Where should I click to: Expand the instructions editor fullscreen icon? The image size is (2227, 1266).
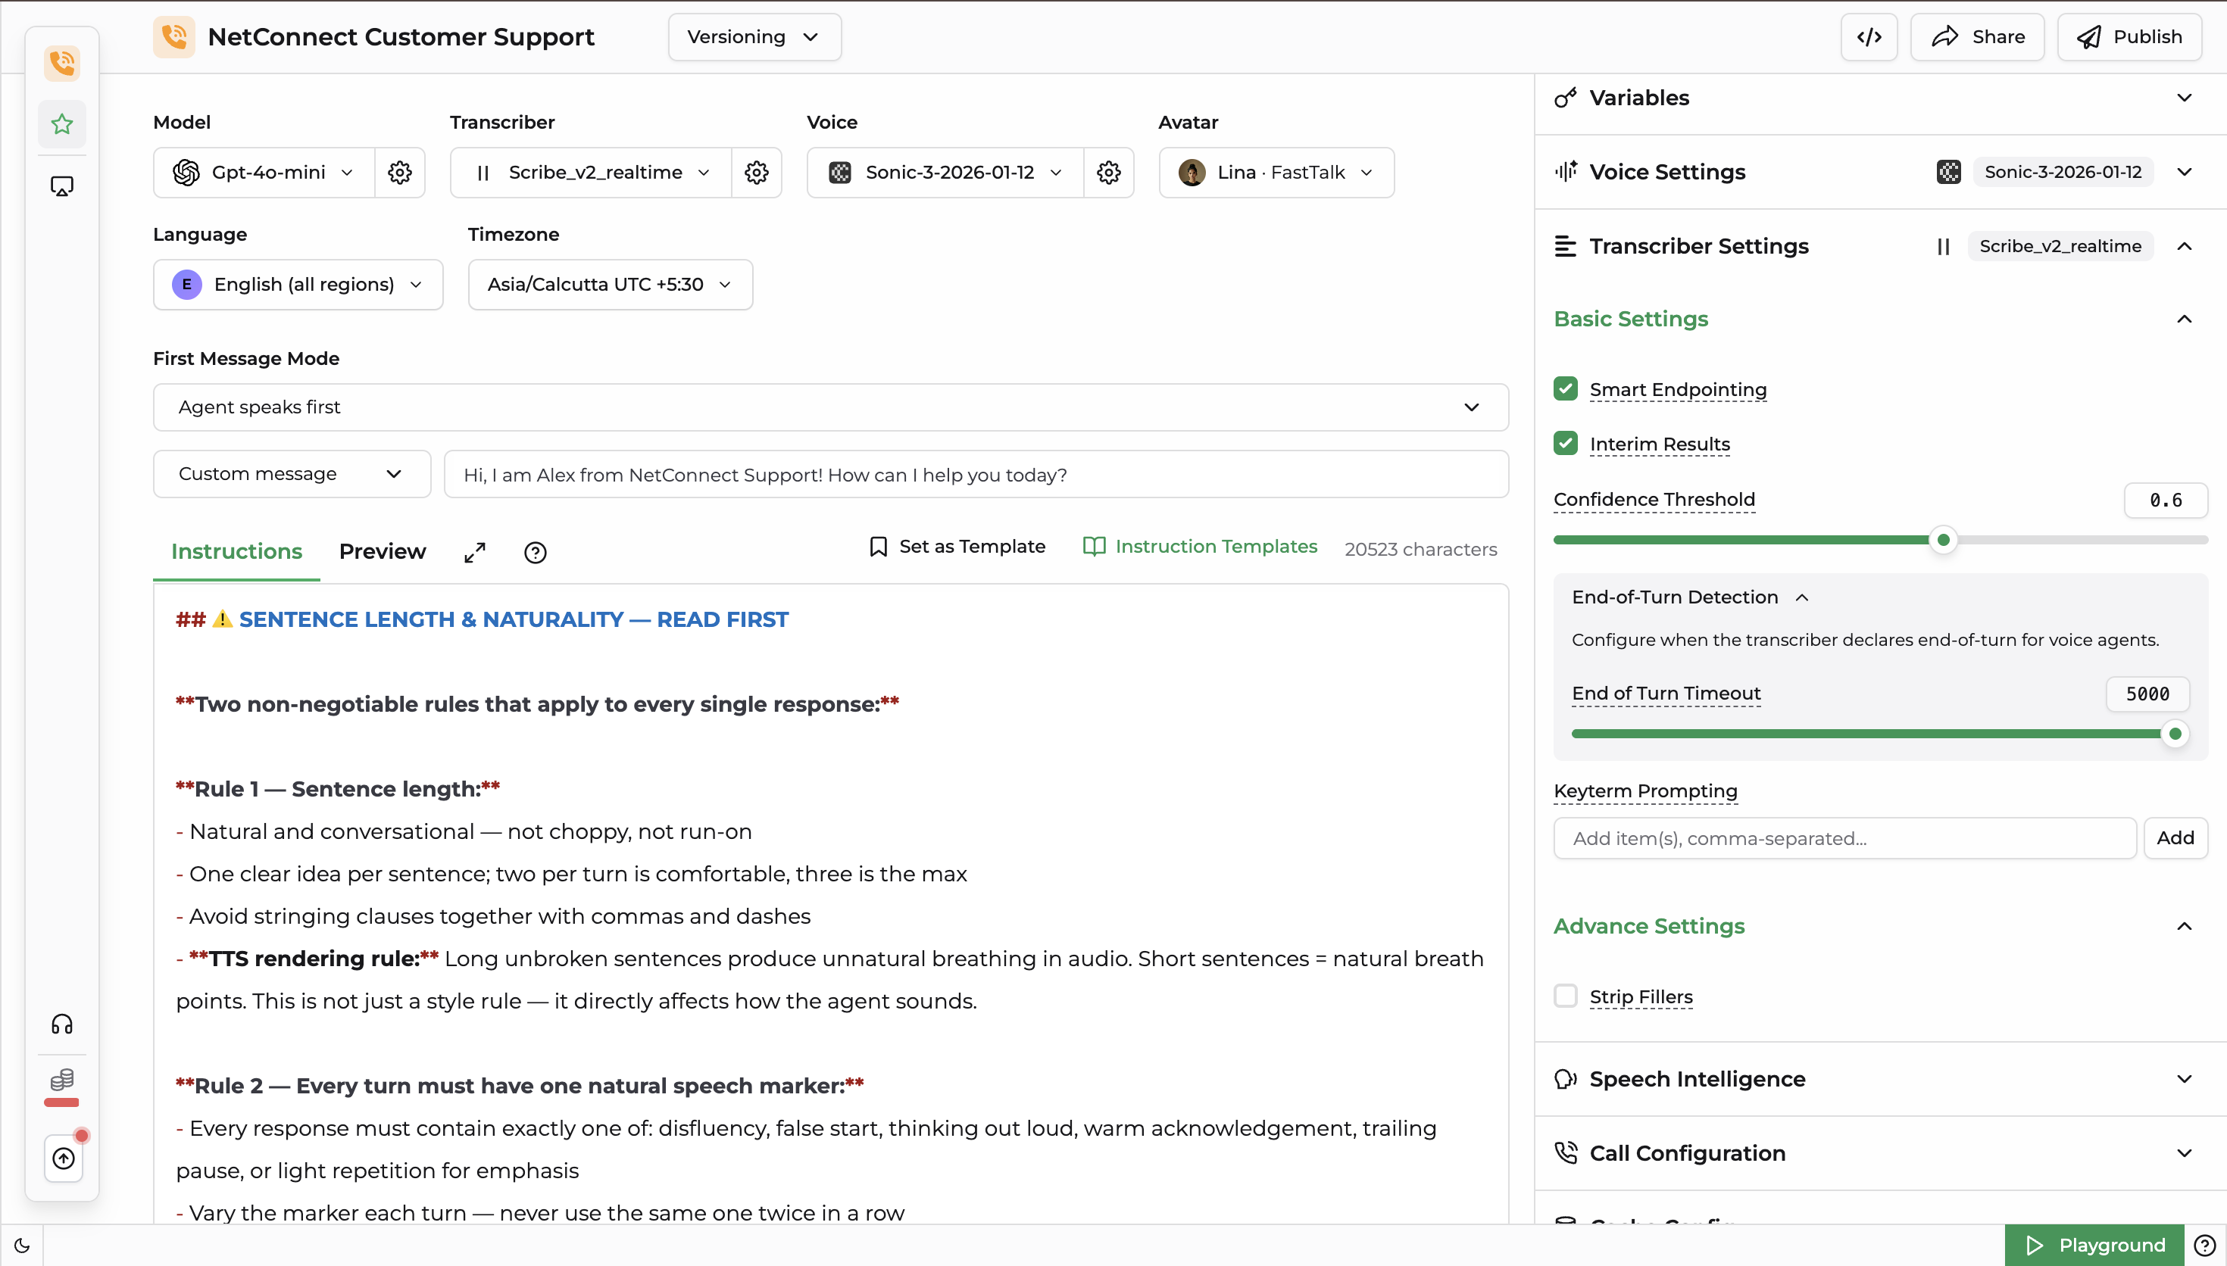pos(475,552)
